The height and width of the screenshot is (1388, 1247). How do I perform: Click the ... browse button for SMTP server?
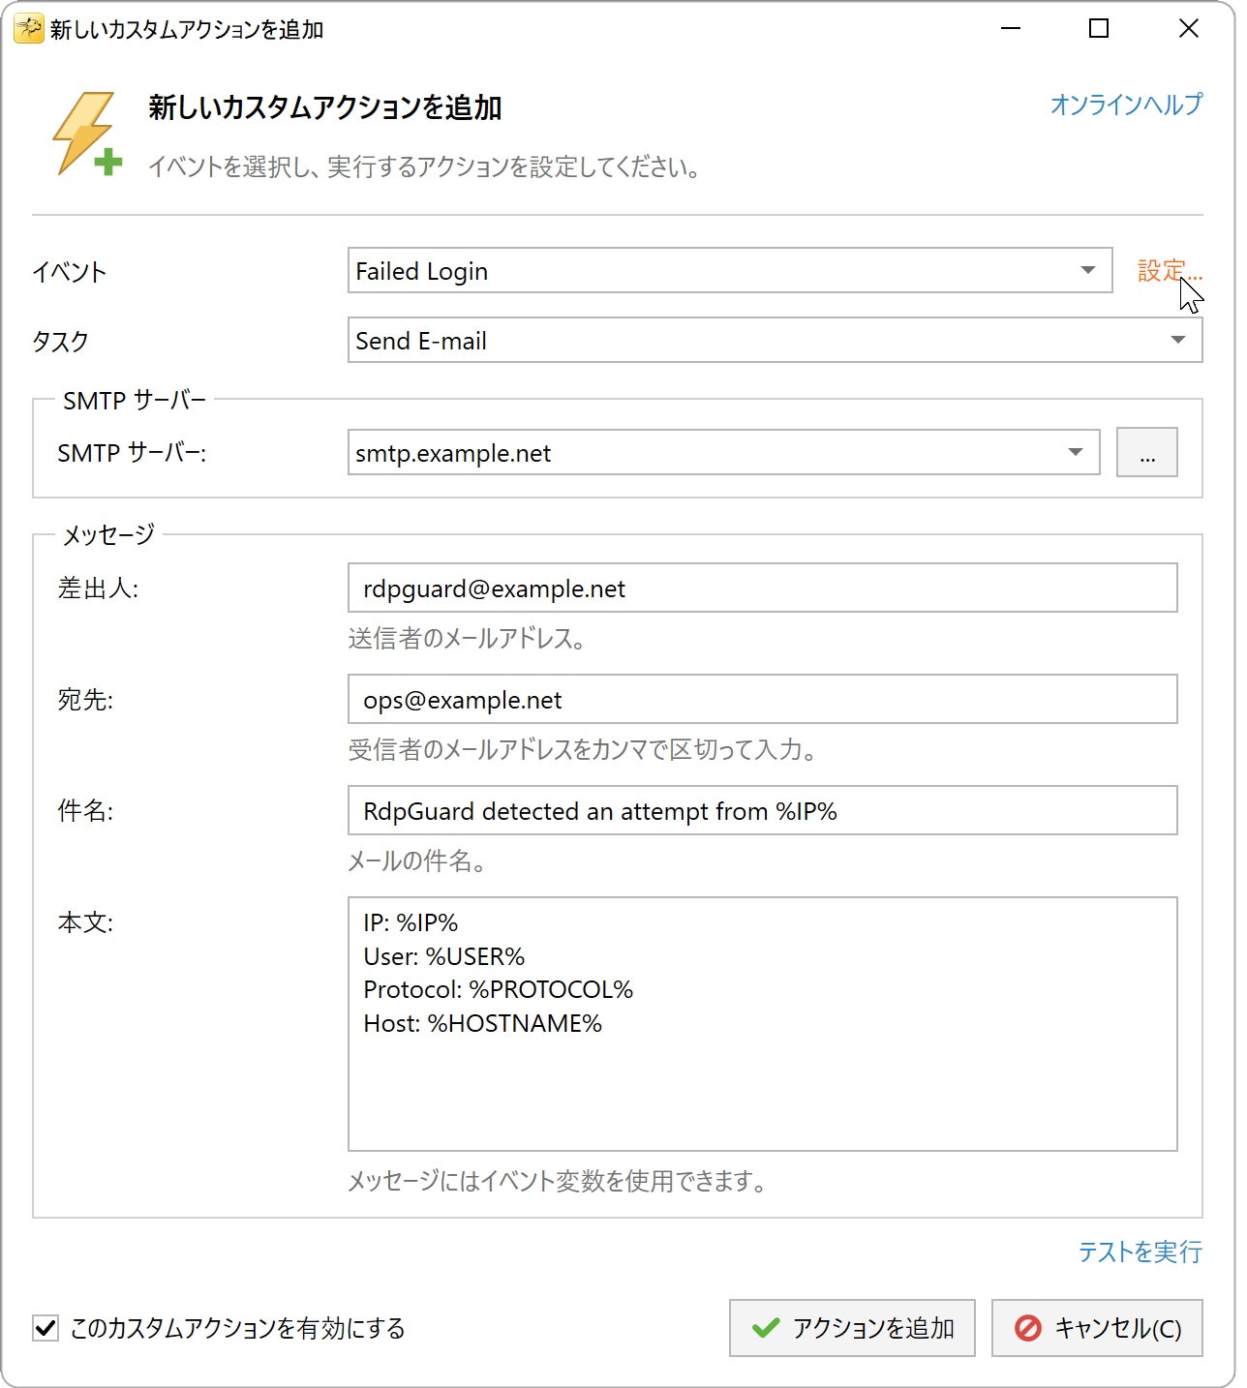click(x=1146, y=453)
